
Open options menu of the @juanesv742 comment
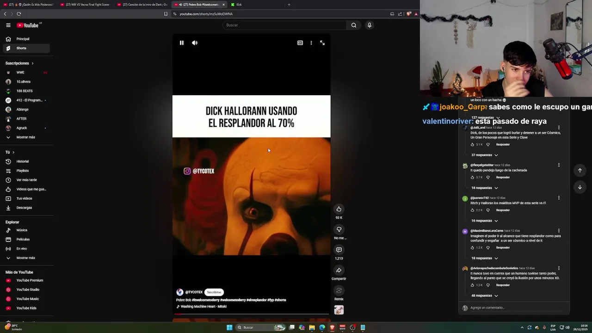point(559,198)
